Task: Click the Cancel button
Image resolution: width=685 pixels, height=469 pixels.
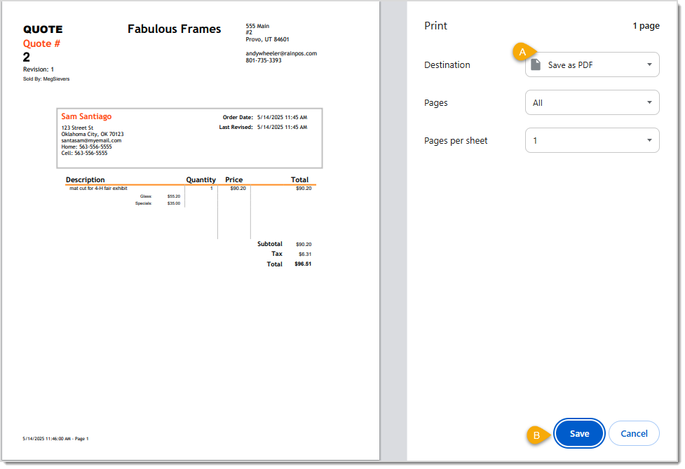Action: 633,433
